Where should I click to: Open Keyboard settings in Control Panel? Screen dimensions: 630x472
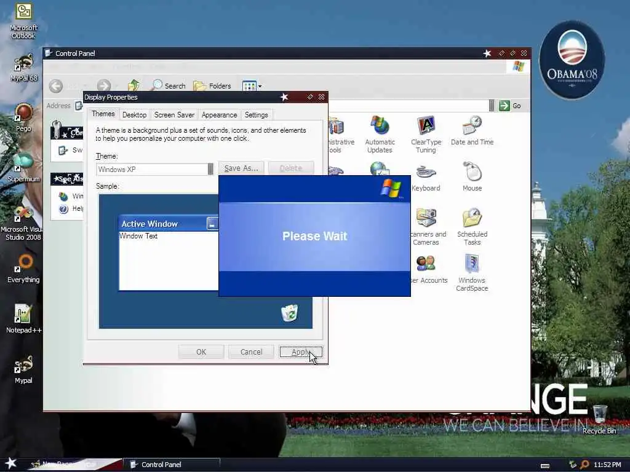point(426,177)
